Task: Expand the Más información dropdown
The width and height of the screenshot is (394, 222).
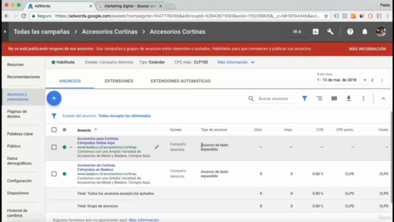Action: 236,62
